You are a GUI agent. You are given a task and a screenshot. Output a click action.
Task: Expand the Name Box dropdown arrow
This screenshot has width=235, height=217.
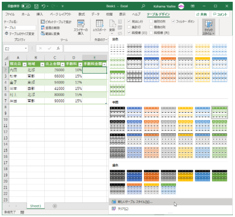pyautogui.click(x=26, y=48)
